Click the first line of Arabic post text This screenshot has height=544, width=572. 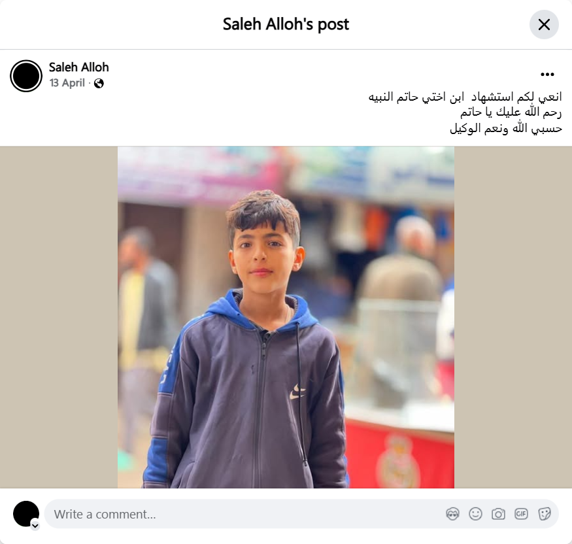(465, 97)
